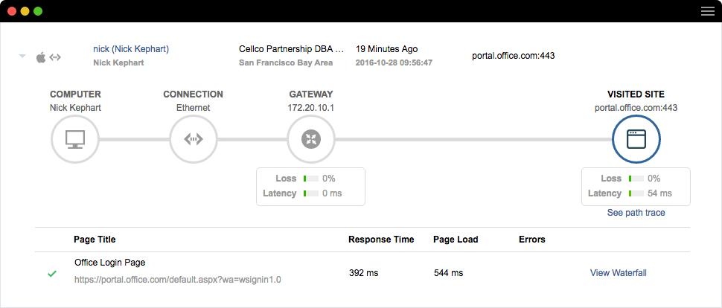The width and height of the screenshot is (722, 308).
Task: Click the green maximize window button
Action: point(38,12)
